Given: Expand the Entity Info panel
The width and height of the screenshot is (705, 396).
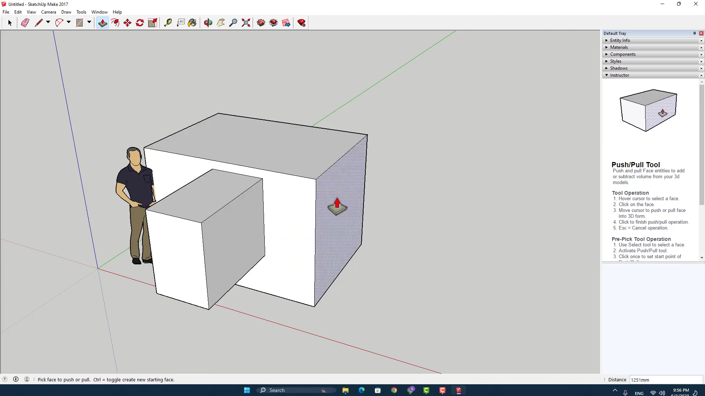Looking at the screenshot, I should coord(620,40).
